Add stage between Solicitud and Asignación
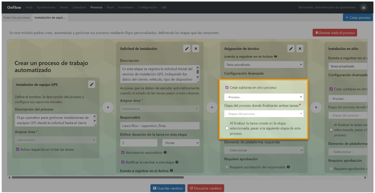375x193 pixels. click(x=212, y=107)
